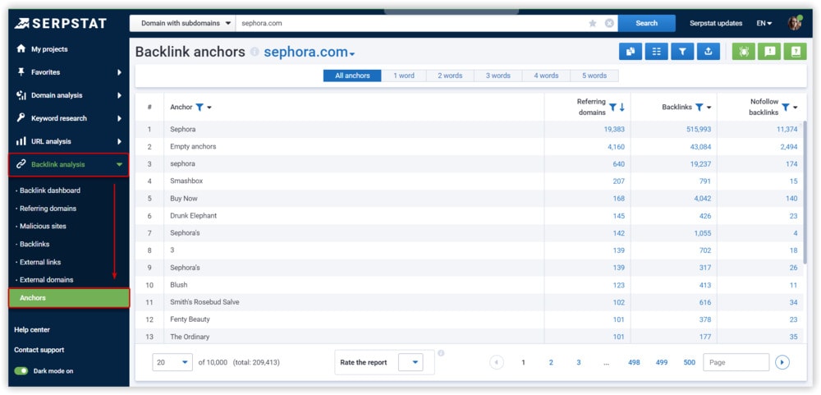Click 19,383 referring domains for Sephora
Screen dimensions: 821x395
pyautogui.click(x=614, y=129)
